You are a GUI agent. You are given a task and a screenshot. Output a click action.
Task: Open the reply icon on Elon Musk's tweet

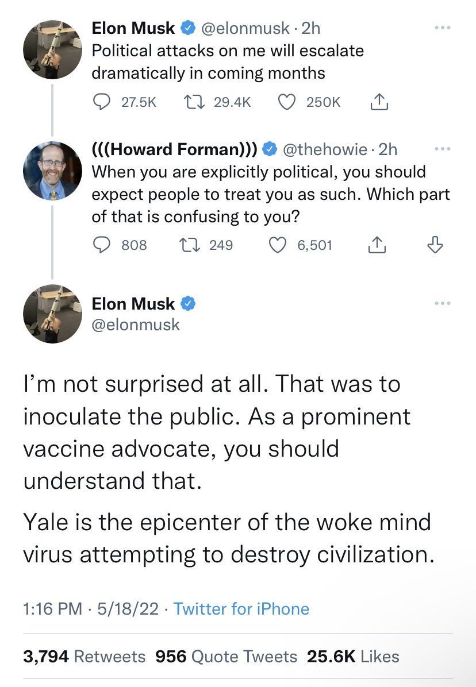tap(102, 102)
